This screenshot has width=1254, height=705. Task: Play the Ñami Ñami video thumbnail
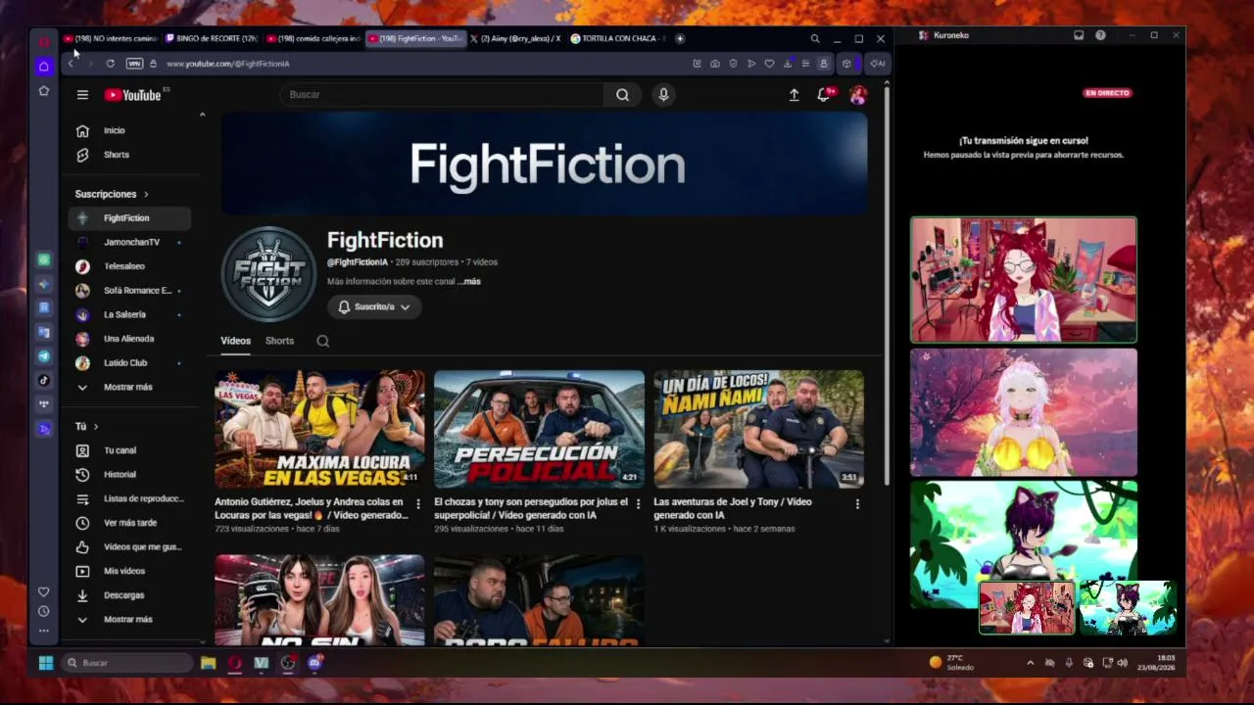(x=758, y=429)
